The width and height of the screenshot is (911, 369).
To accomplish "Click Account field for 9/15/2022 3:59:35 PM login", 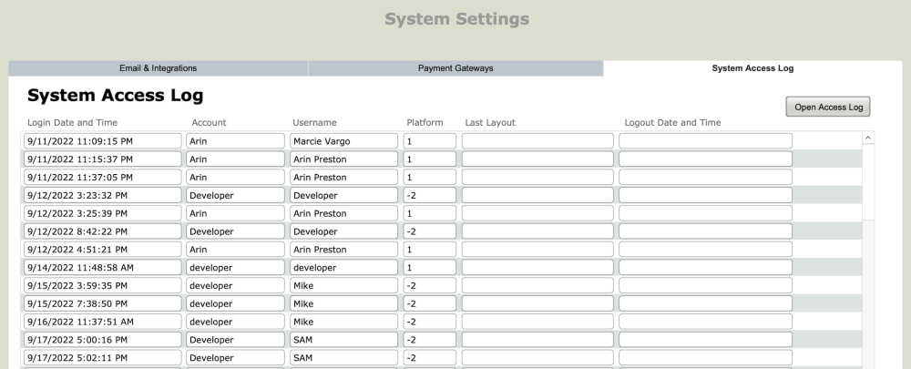I will coord(235,285).
